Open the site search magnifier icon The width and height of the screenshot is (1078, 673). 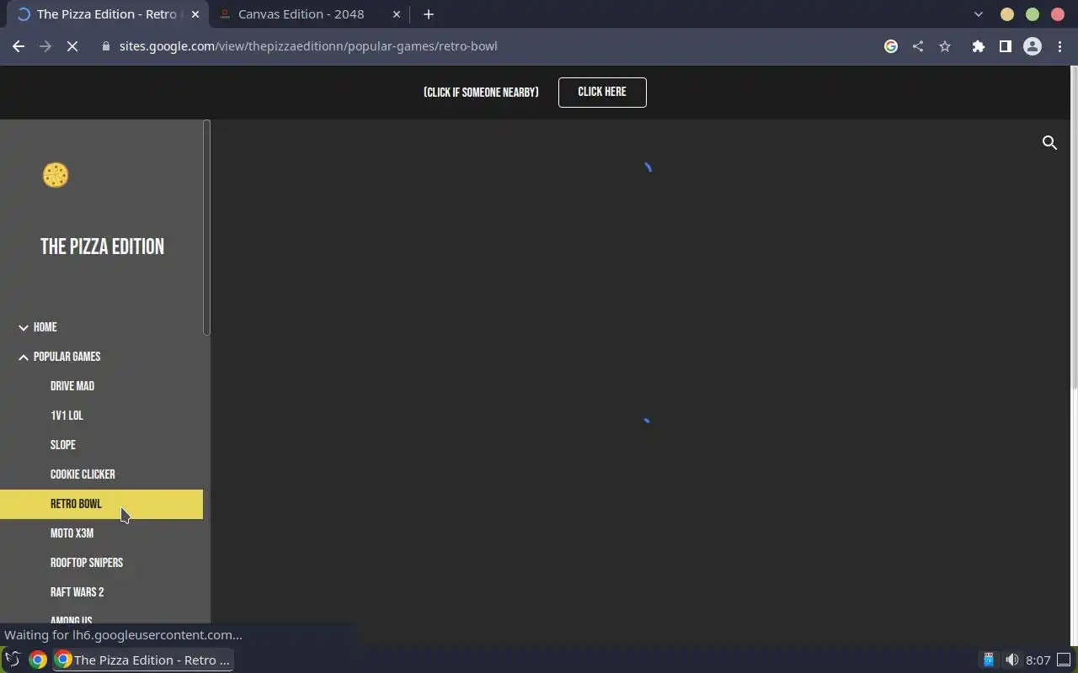(1049, 143)
